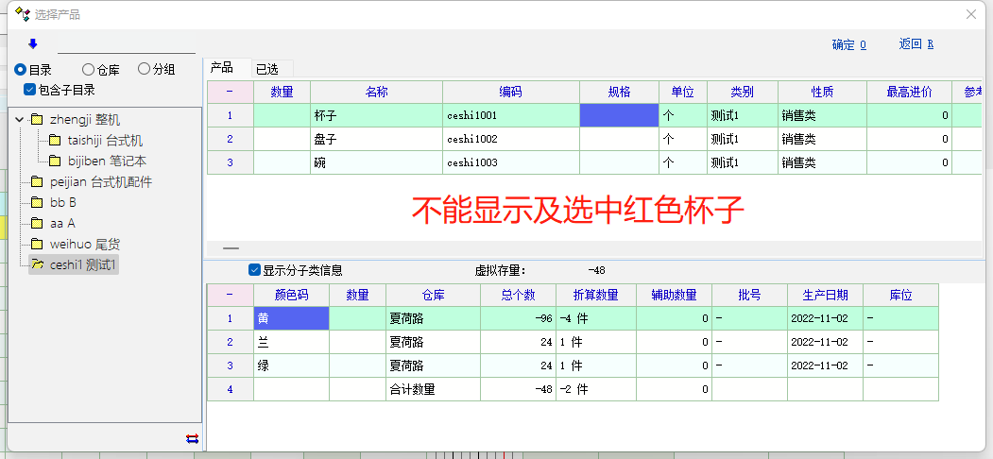Switch to the 已选 tab

pyautogui.click(x=267, y=68)
